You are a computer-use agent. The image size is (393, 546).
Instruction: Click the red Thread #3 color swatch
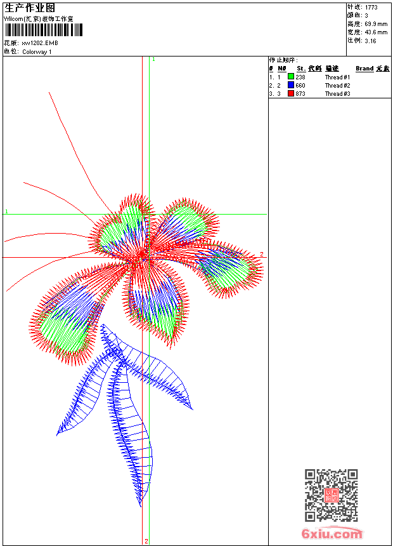291,93
